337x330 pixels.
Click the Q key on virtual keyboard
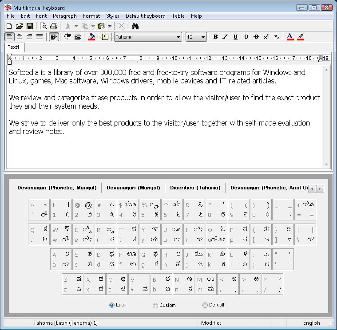click(39, 235)
